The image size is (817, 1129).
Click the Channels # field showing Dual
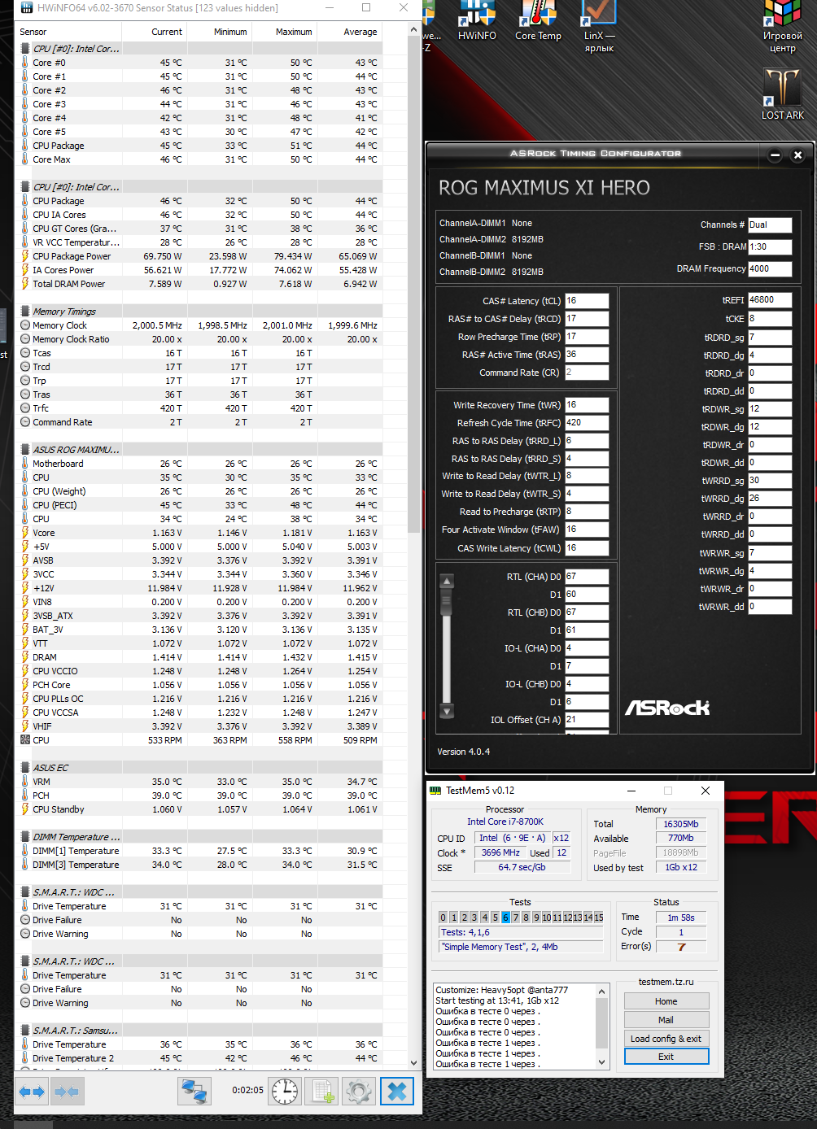(770, 224)
